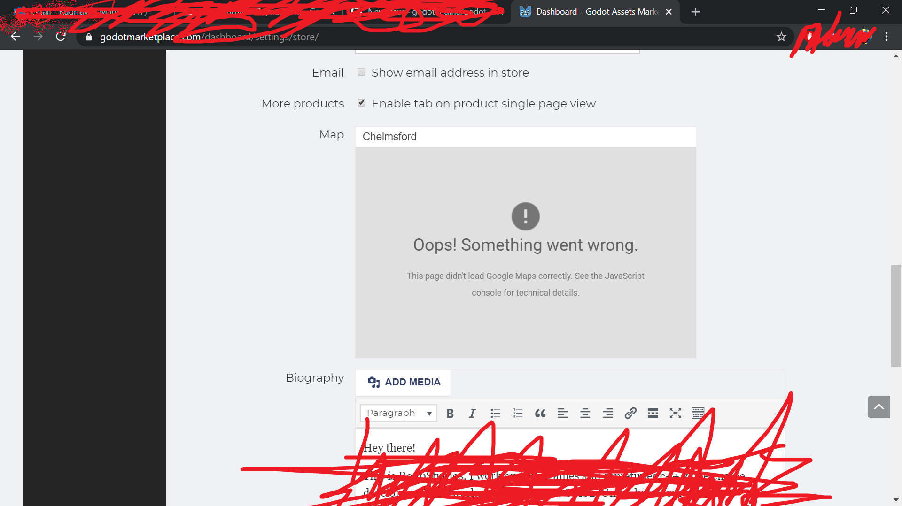Enable 'Show email address in store'
902x506 pixels.
[361, 71]
